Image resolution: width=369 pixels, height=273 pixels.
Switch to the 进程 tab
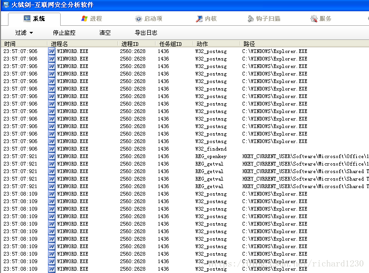pyautogui.click(x=92, y=19)
